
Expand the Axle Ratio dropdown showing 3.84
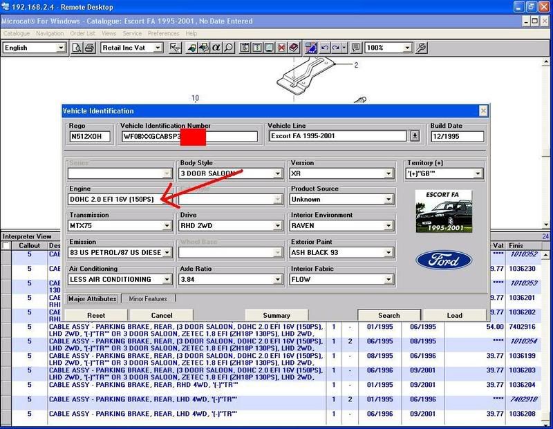click(x=278, y=280)
